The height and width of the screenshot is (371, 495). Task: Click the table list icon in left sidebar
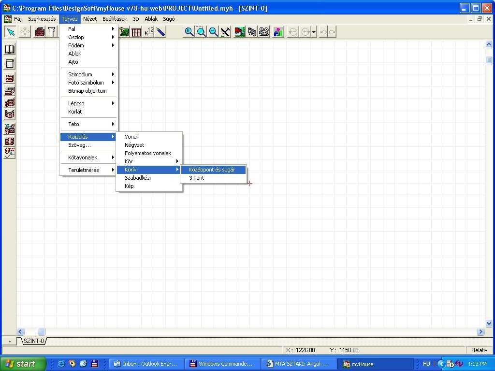coord(10,64)
